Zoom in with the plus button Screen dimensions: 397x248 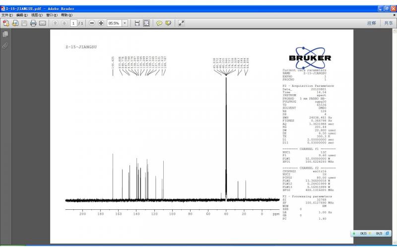101,23
